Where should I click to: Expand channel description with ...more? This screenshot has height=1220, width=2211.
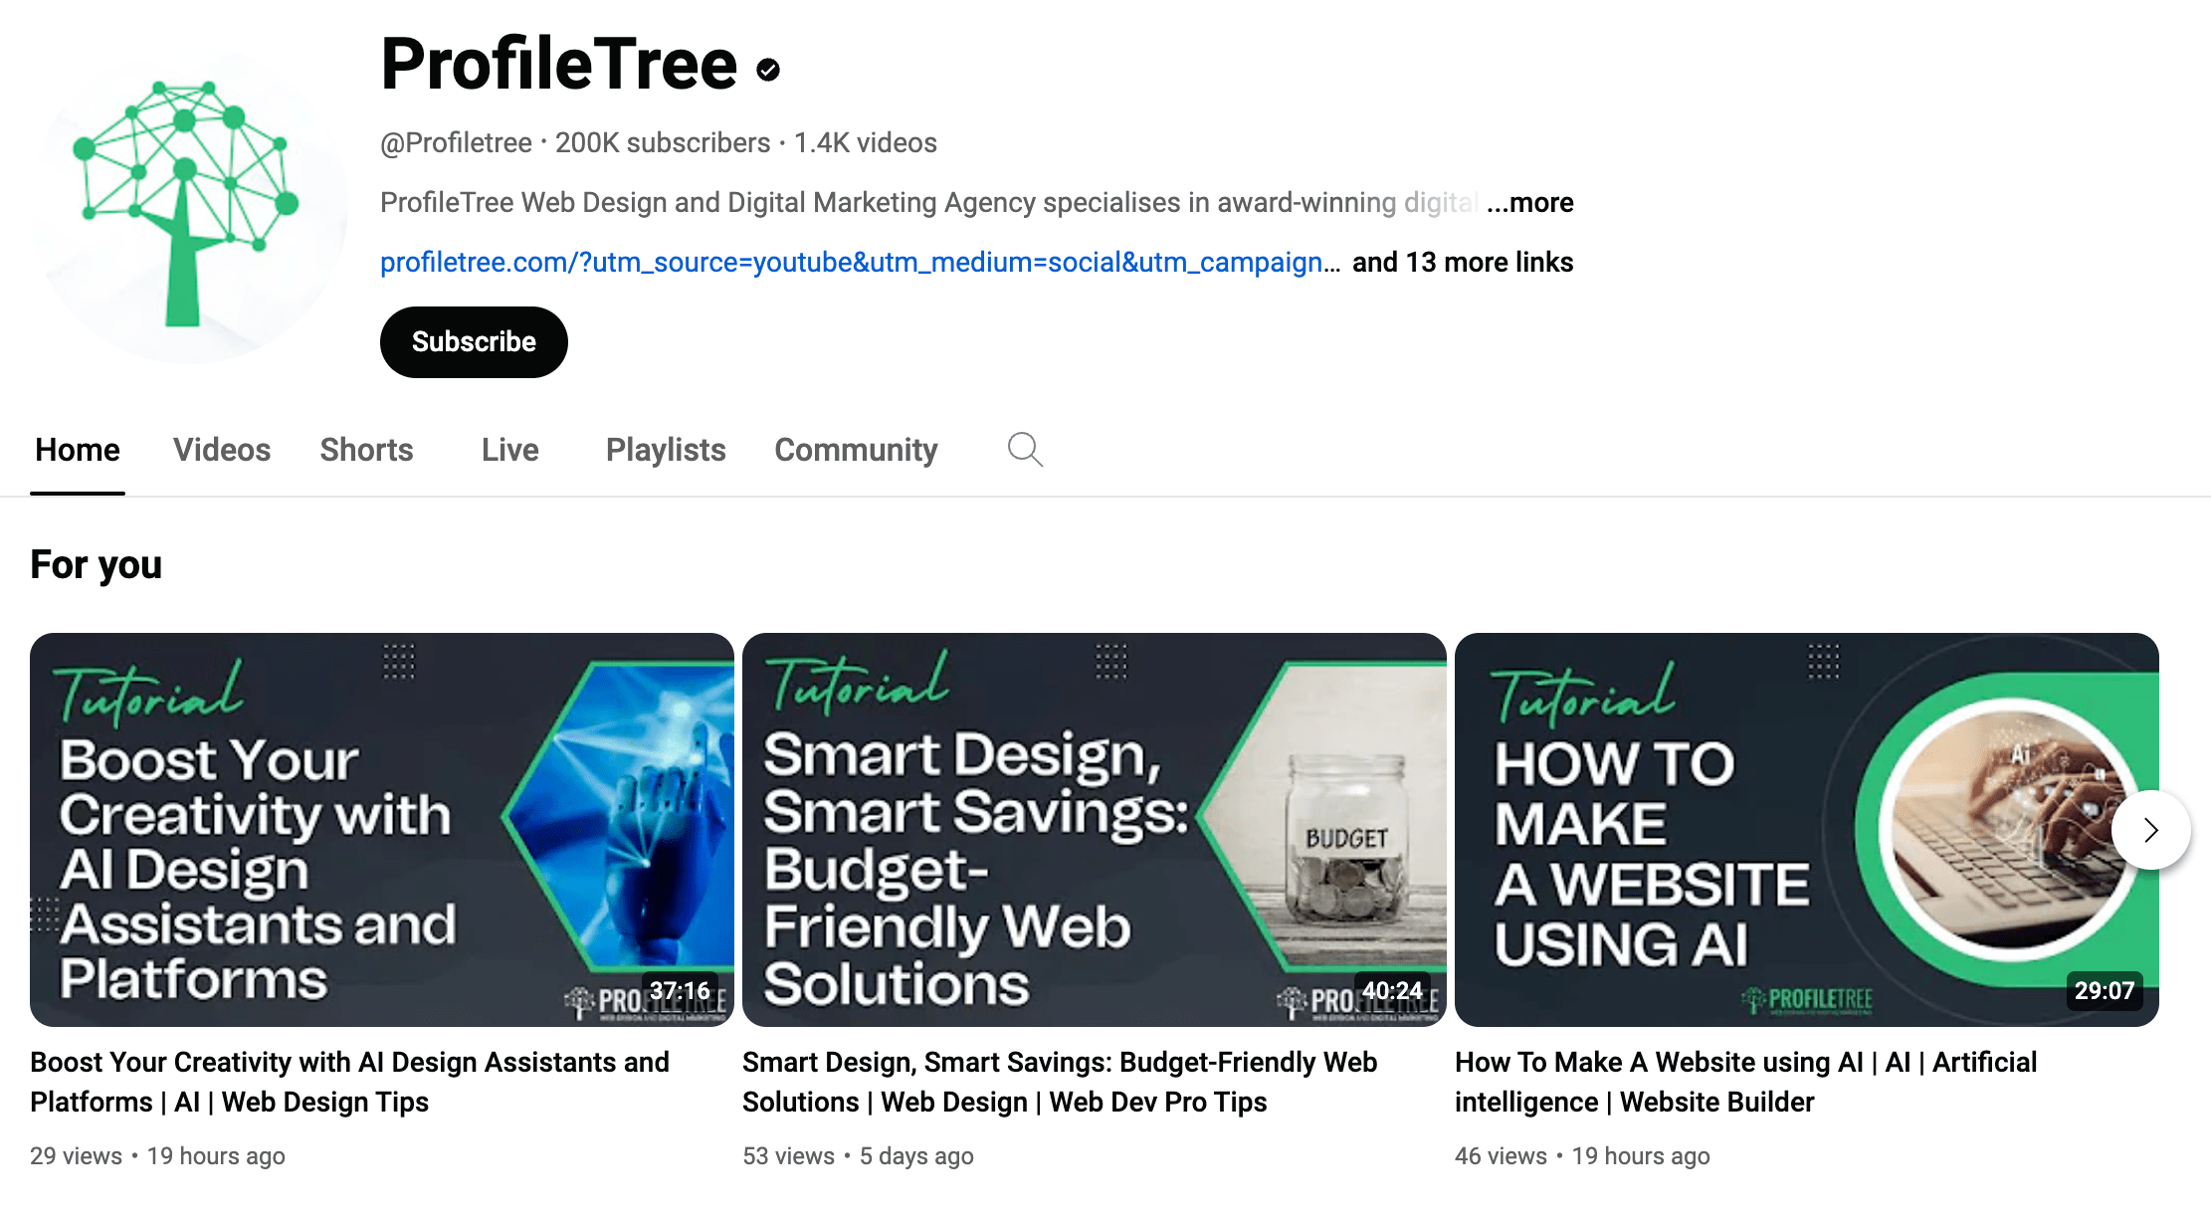point(1530,203)
